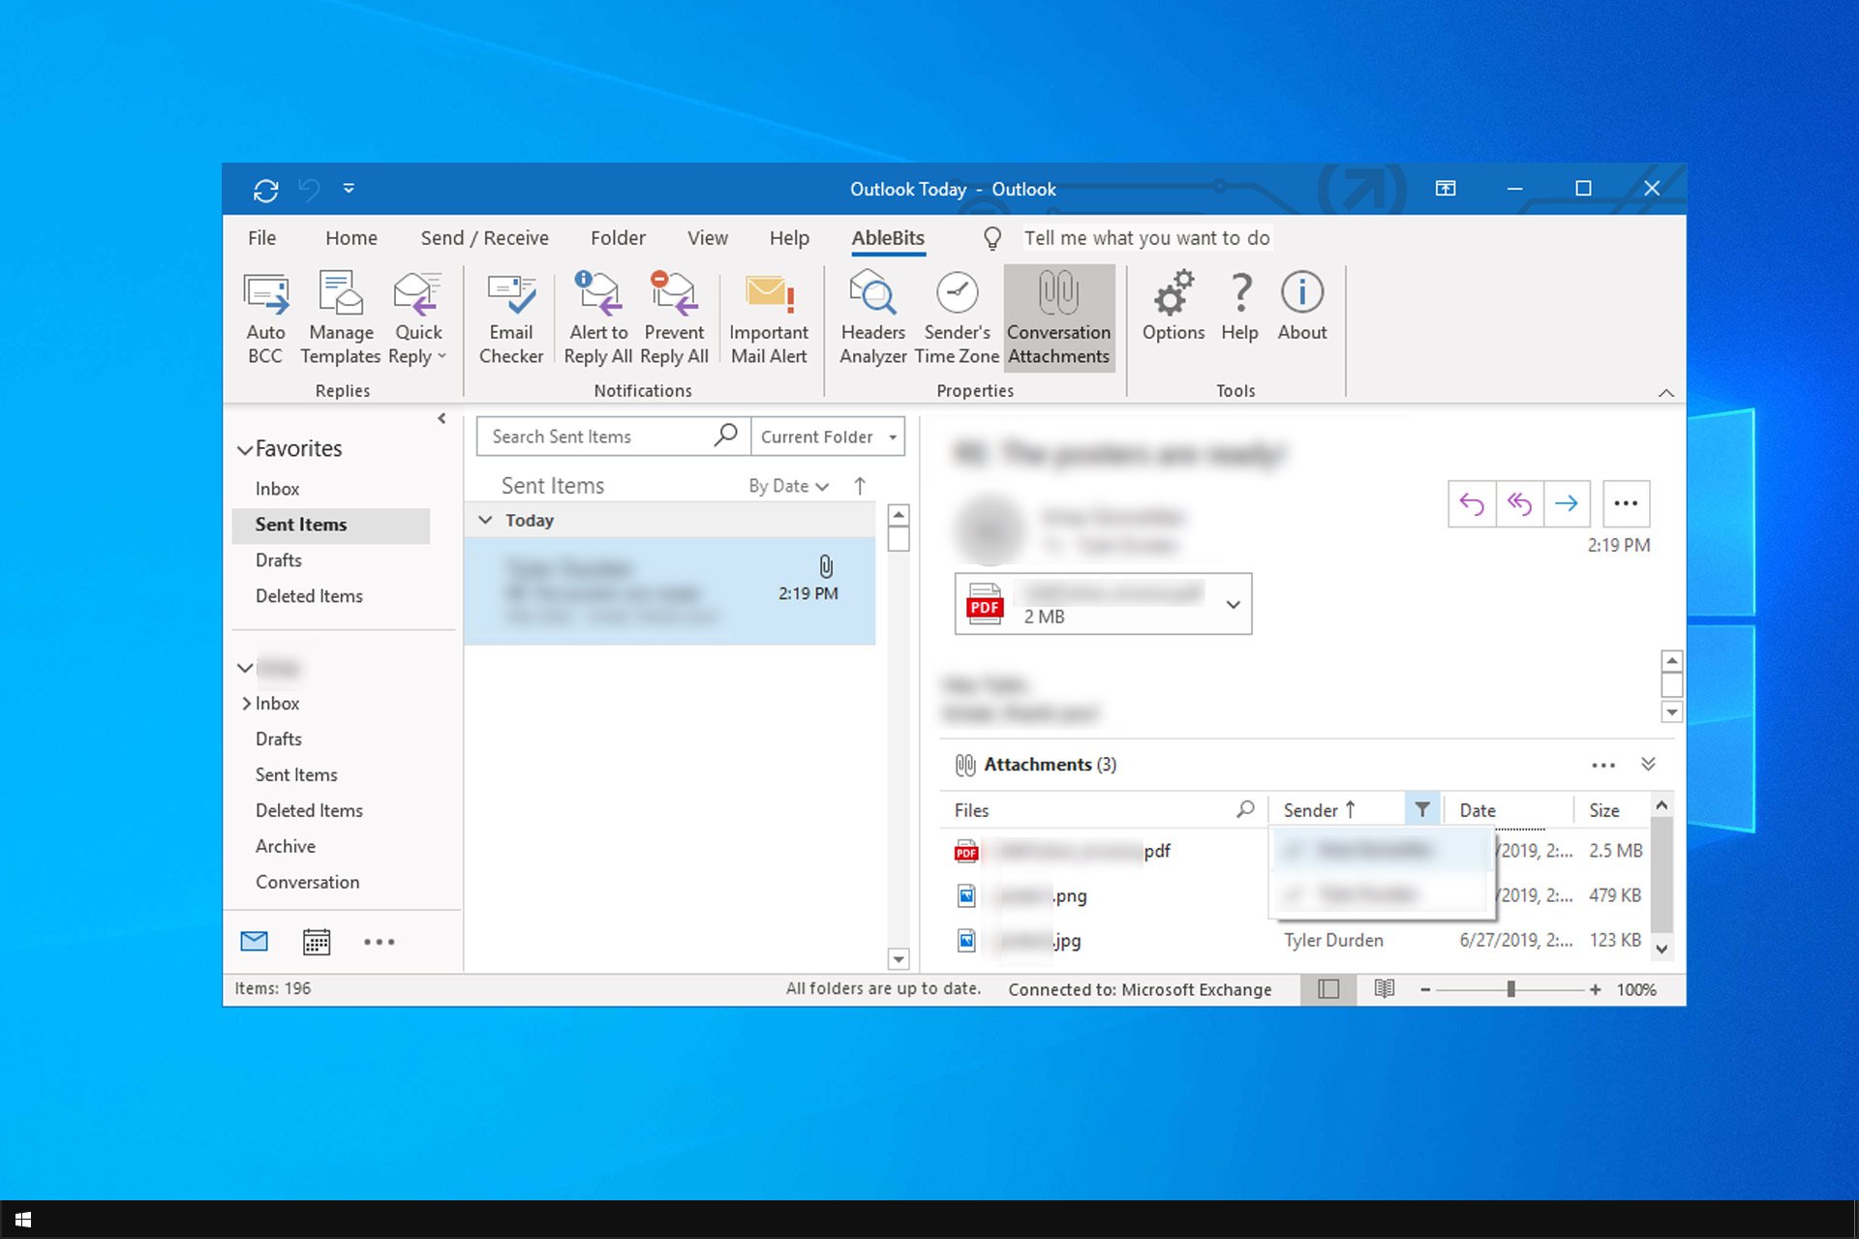Open the By Date sort dropdown
The image size is (1859, 1239).
[788, 486]
